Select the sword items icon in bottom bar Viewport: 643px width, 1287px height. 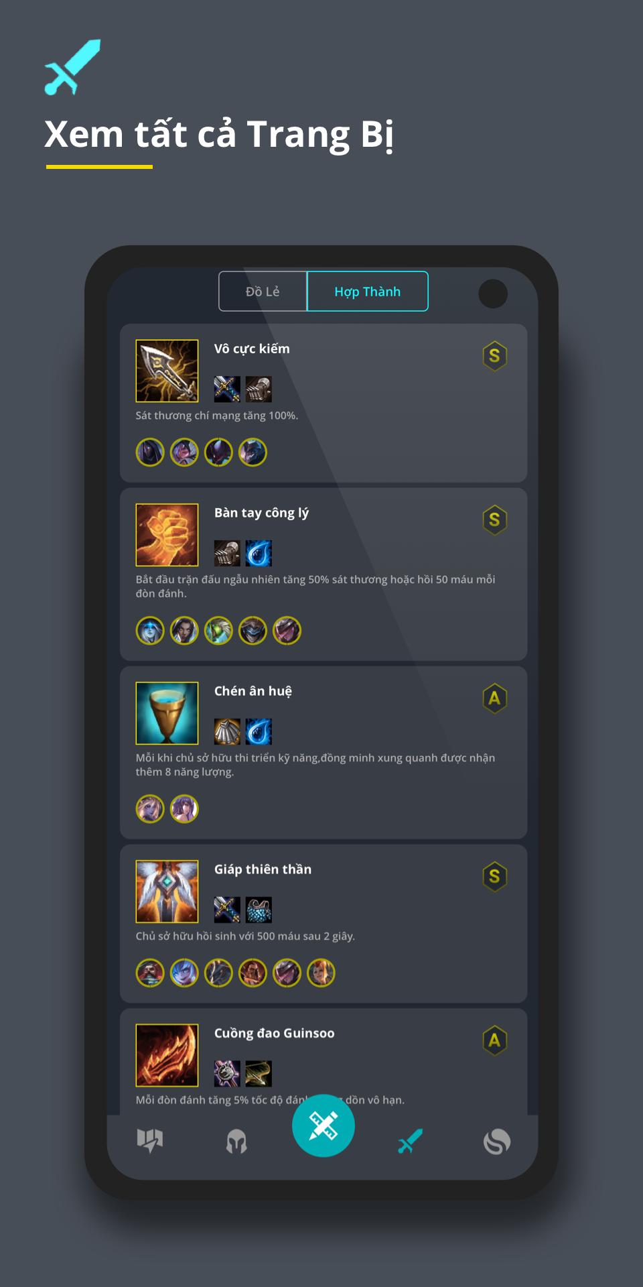tap(410, 1141)
